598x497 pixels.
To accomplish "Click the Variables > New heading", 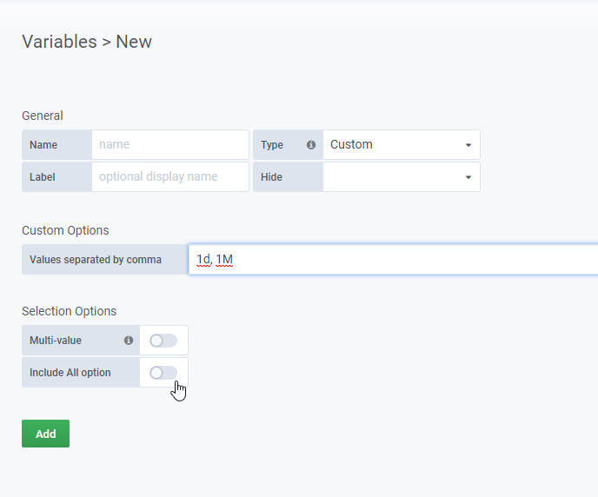I will [x=87, y=42].
